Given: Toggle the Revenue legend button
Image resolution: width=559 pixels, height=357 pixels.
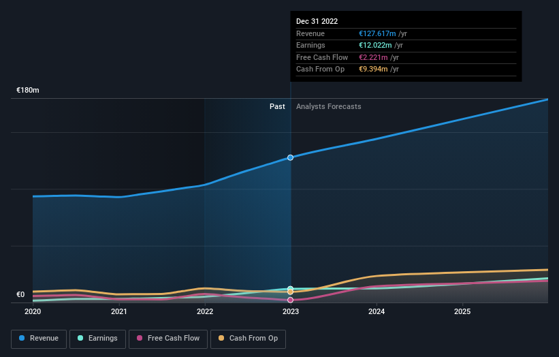Looking at the screenshot, I should pyautogui.click(x=39, y=339).
